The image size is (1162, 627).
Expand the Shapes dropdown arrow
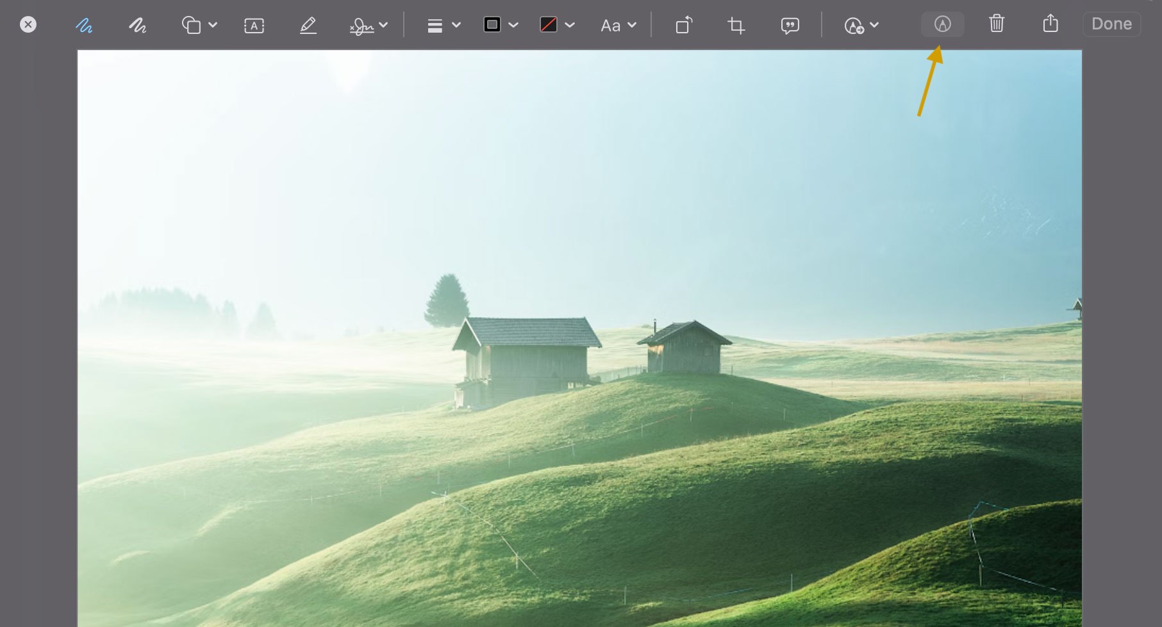[213, 25]
